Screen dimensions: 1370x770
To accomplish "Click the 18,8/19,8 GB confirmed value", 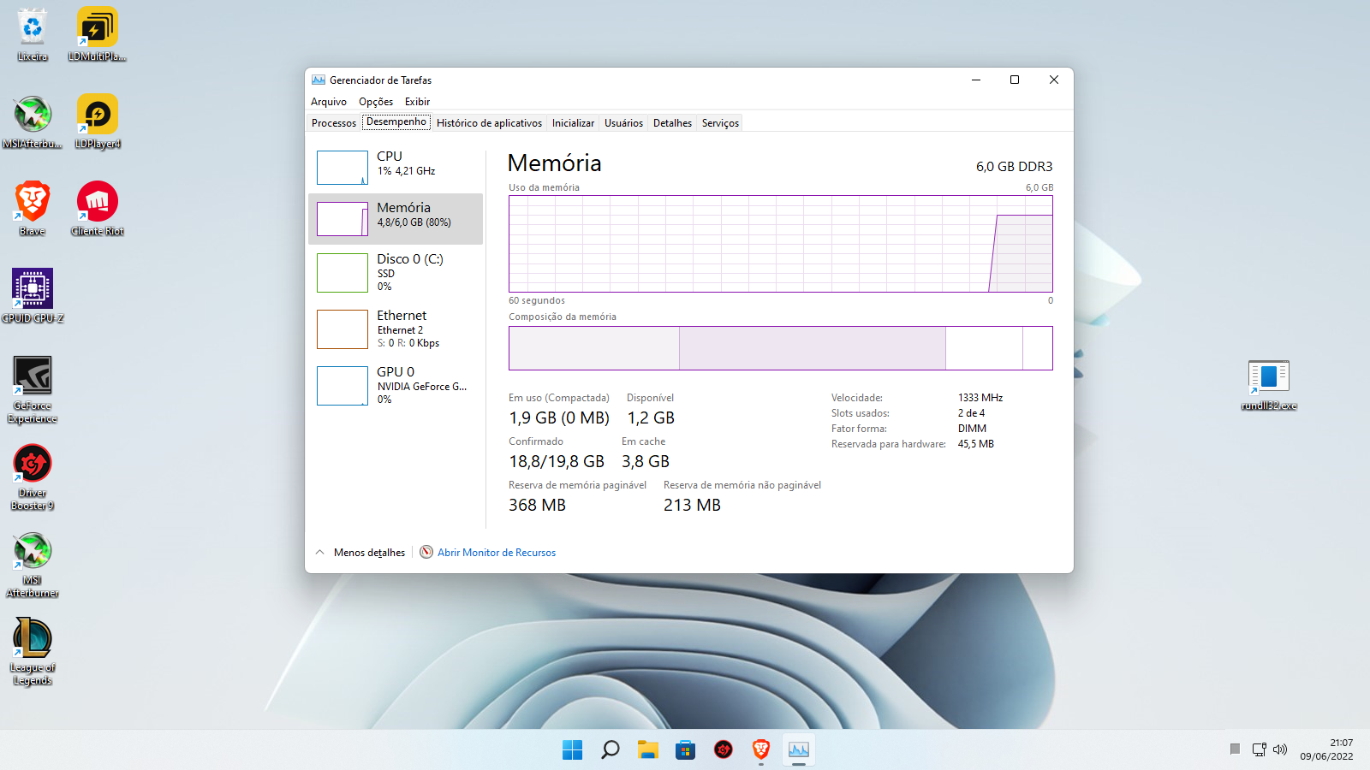I will (x=557, y=462).
